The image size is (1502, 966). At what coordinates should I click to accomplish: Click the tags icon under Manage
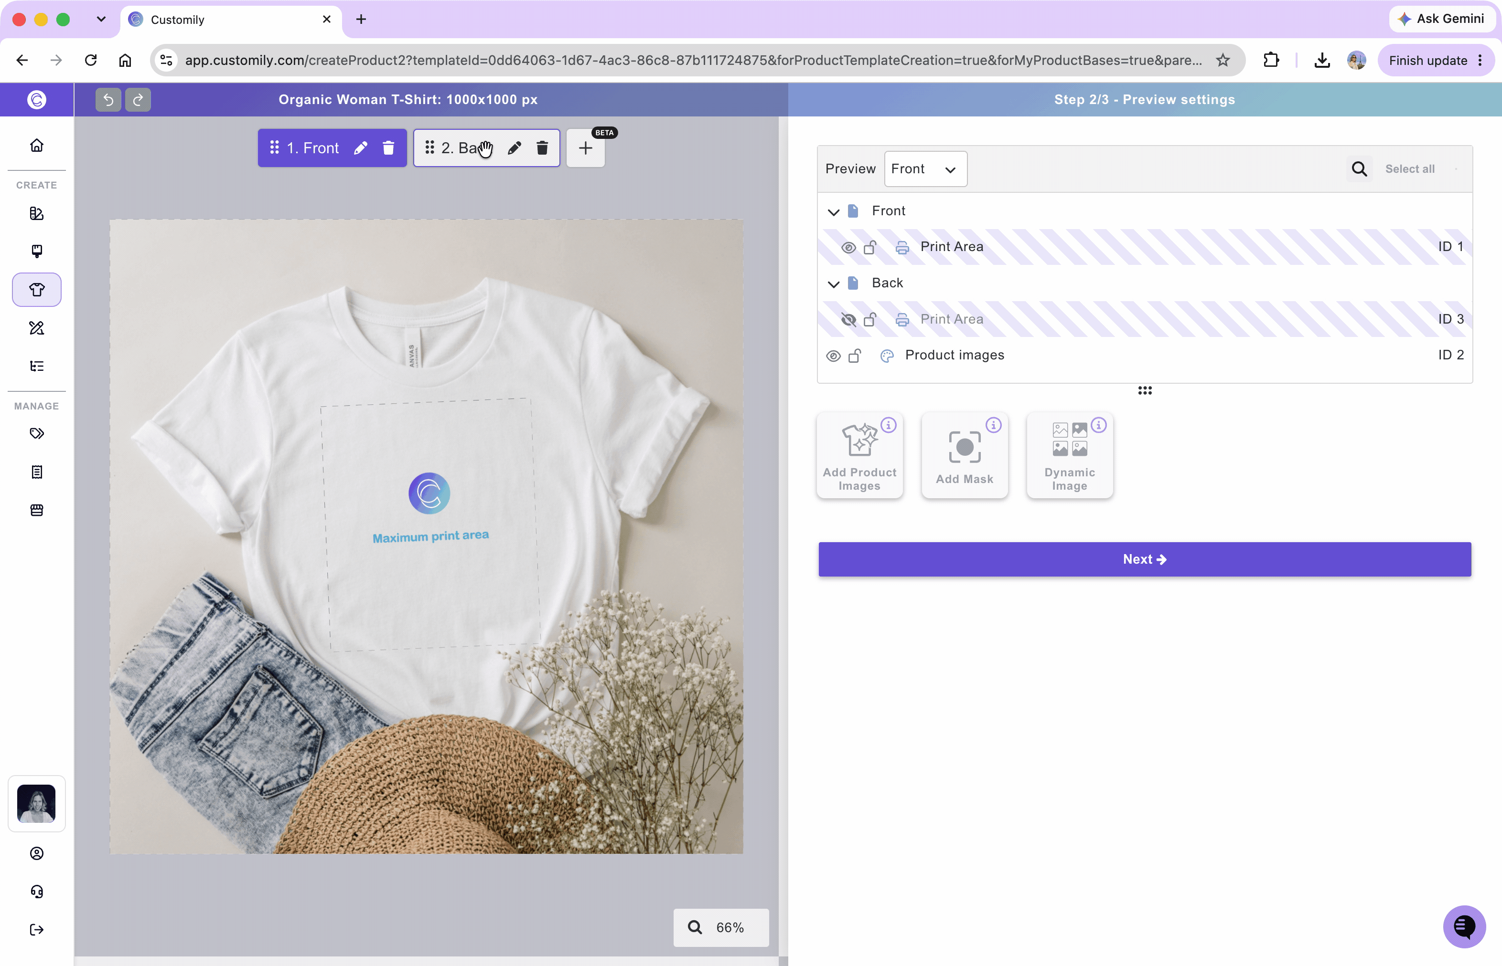[x=37, y=433]
